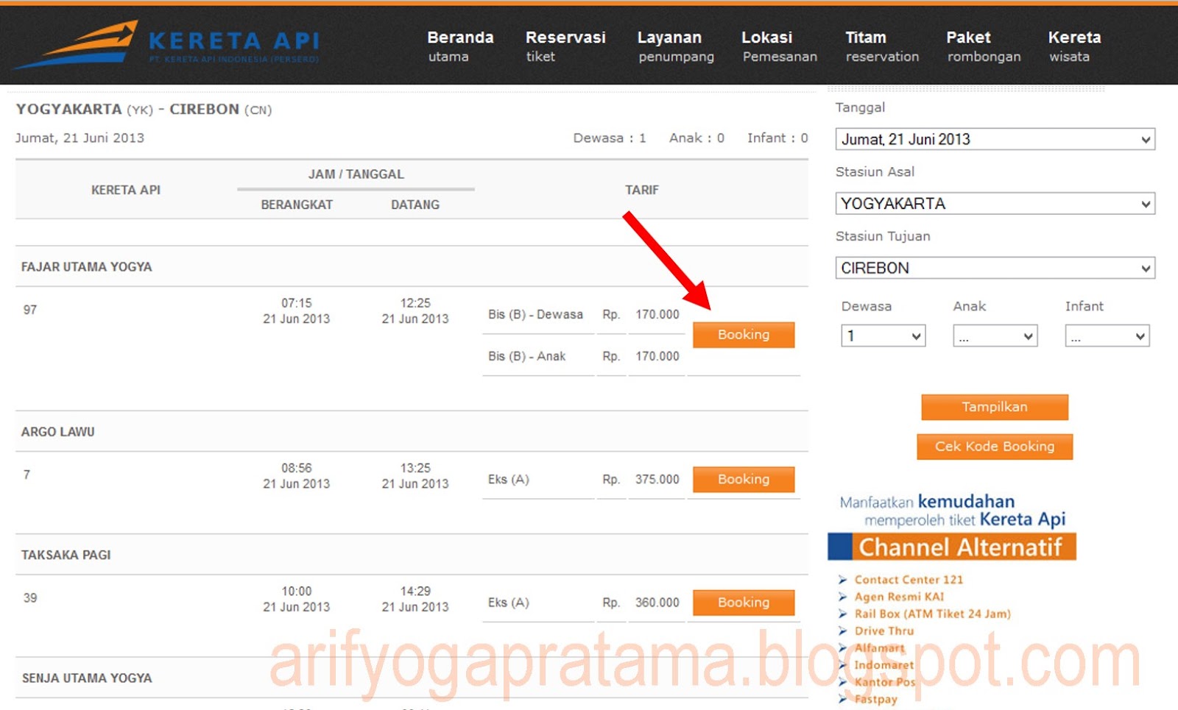Click the Bis (B) - Anak fare class
This screenshot has height=710, width=1178.
(x=526, y=356)
